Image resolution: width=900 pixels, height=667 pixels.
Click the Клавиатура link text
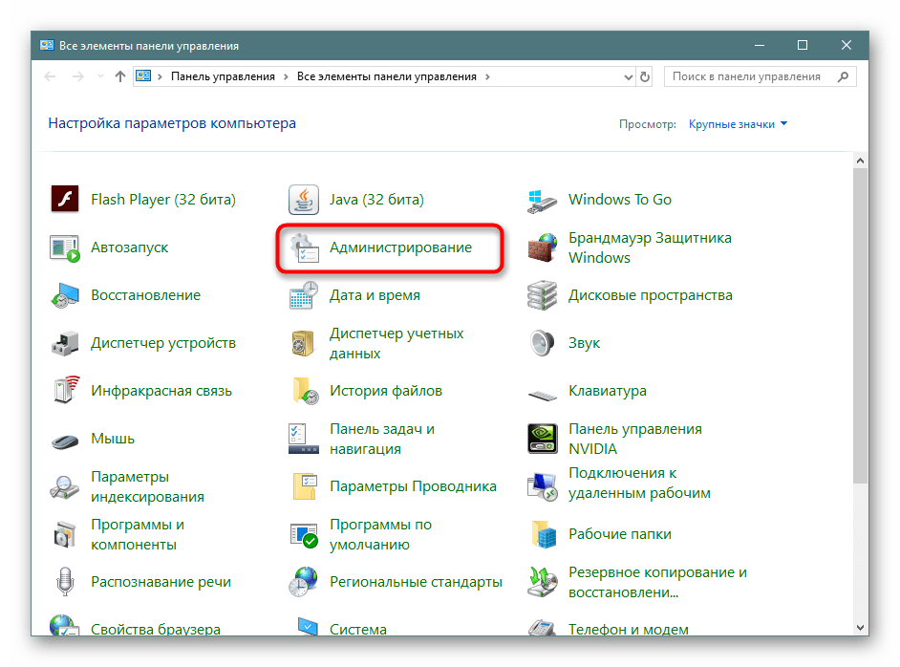point(608,391)
